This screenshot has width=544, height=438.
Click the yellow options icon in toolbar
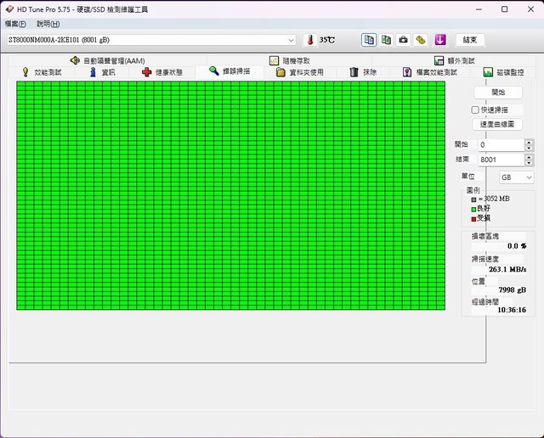pos(420,40)
